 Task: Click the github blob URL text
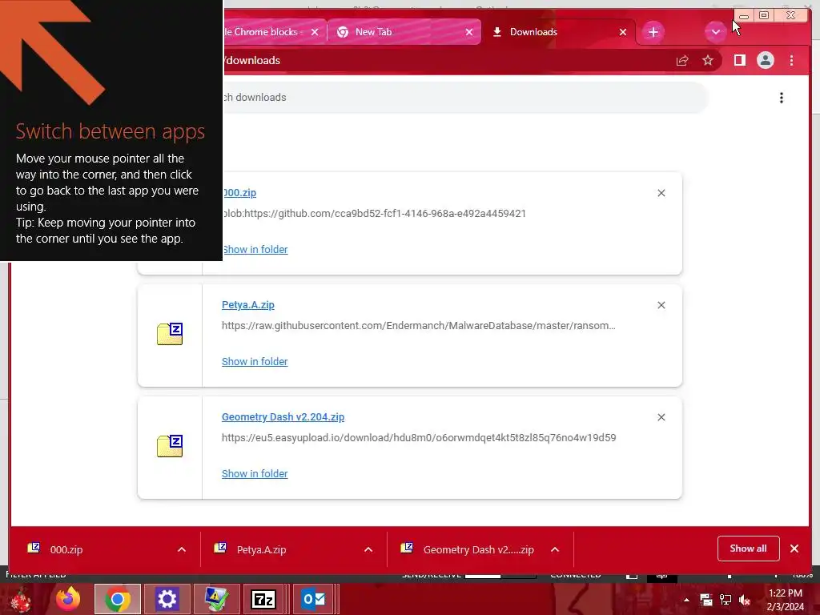point(375,213)
